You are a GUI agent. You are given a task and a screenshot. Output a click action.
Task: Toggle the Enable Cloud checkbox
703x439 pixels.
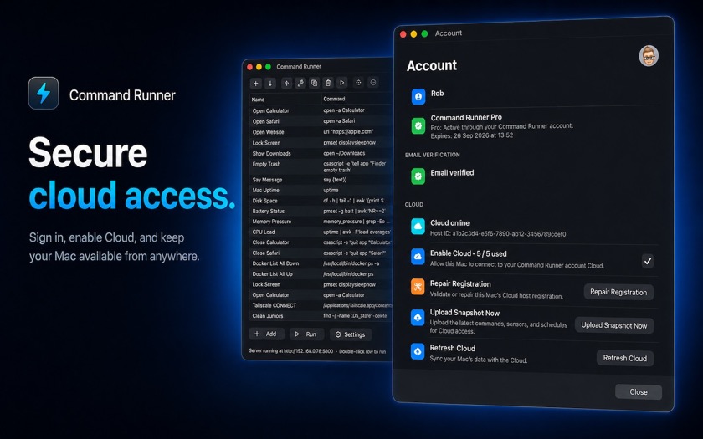(648, 261)
